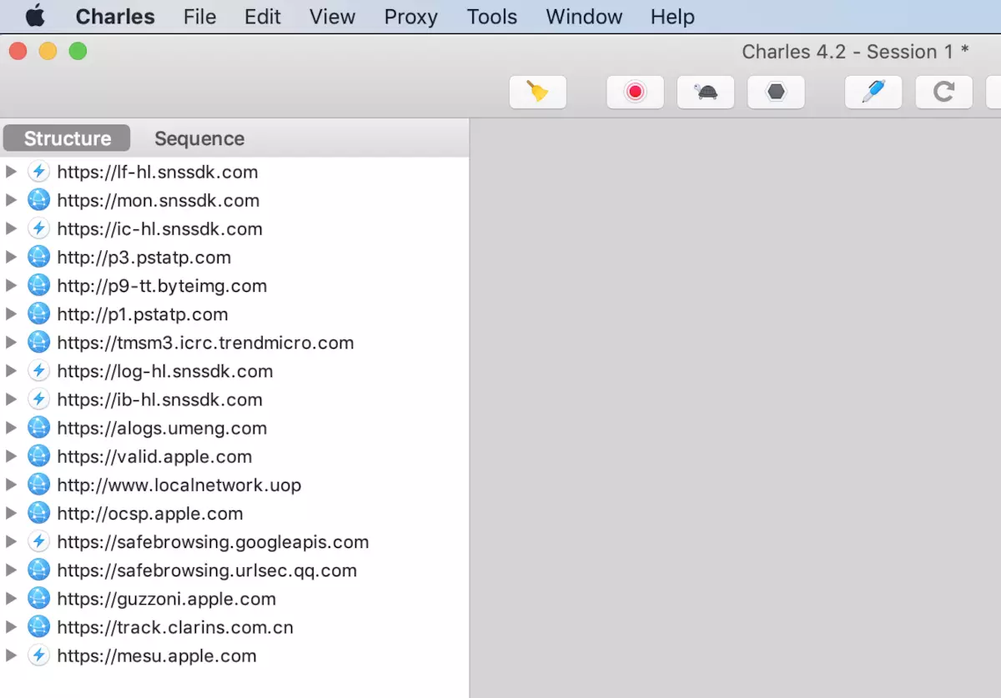The width and height of the screenshot is (1001, 698).
Task: Select the http://www.localnetwork.uop host text
Action: pyautogui.click(x=179, y=485)
